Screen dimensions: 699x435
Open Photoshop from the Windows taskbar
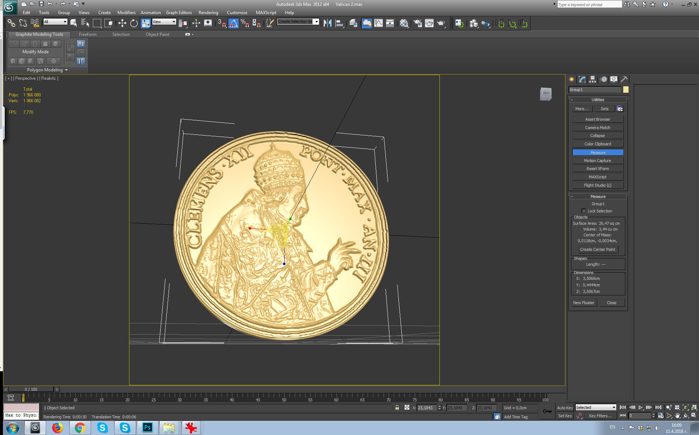pos(147,428)
